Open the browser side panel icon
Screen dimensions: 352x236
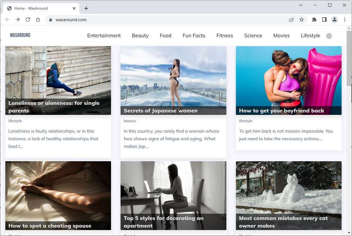[324, 19]
